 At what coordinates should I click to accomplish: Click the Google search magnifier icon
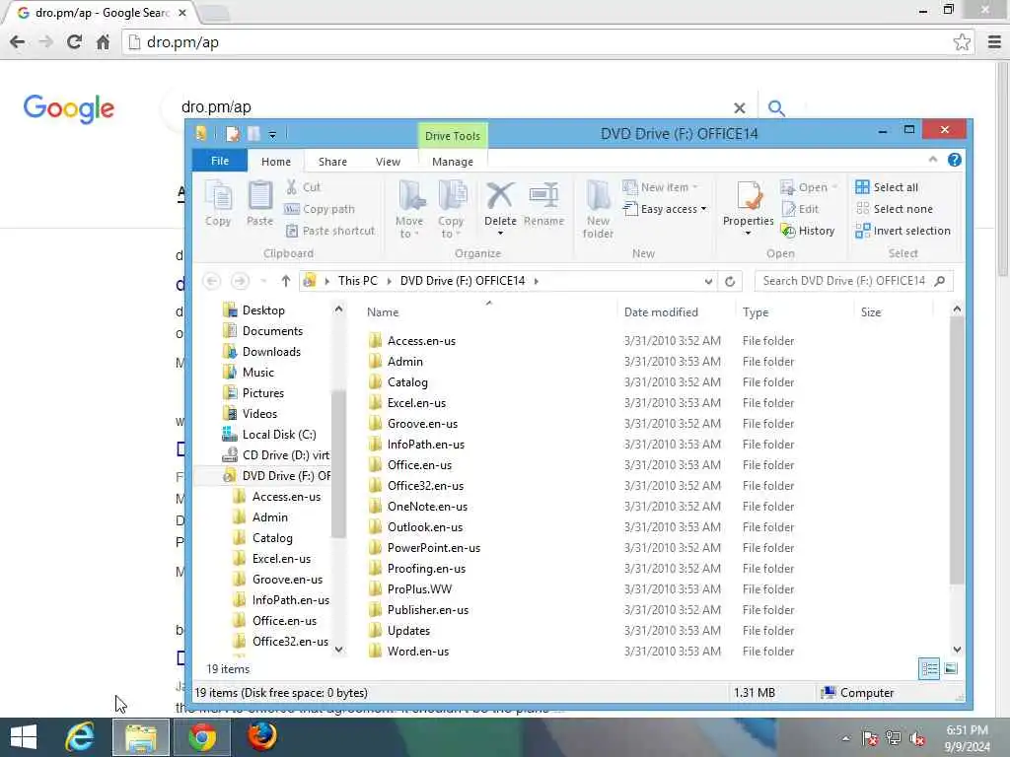(x=777, y=108)
